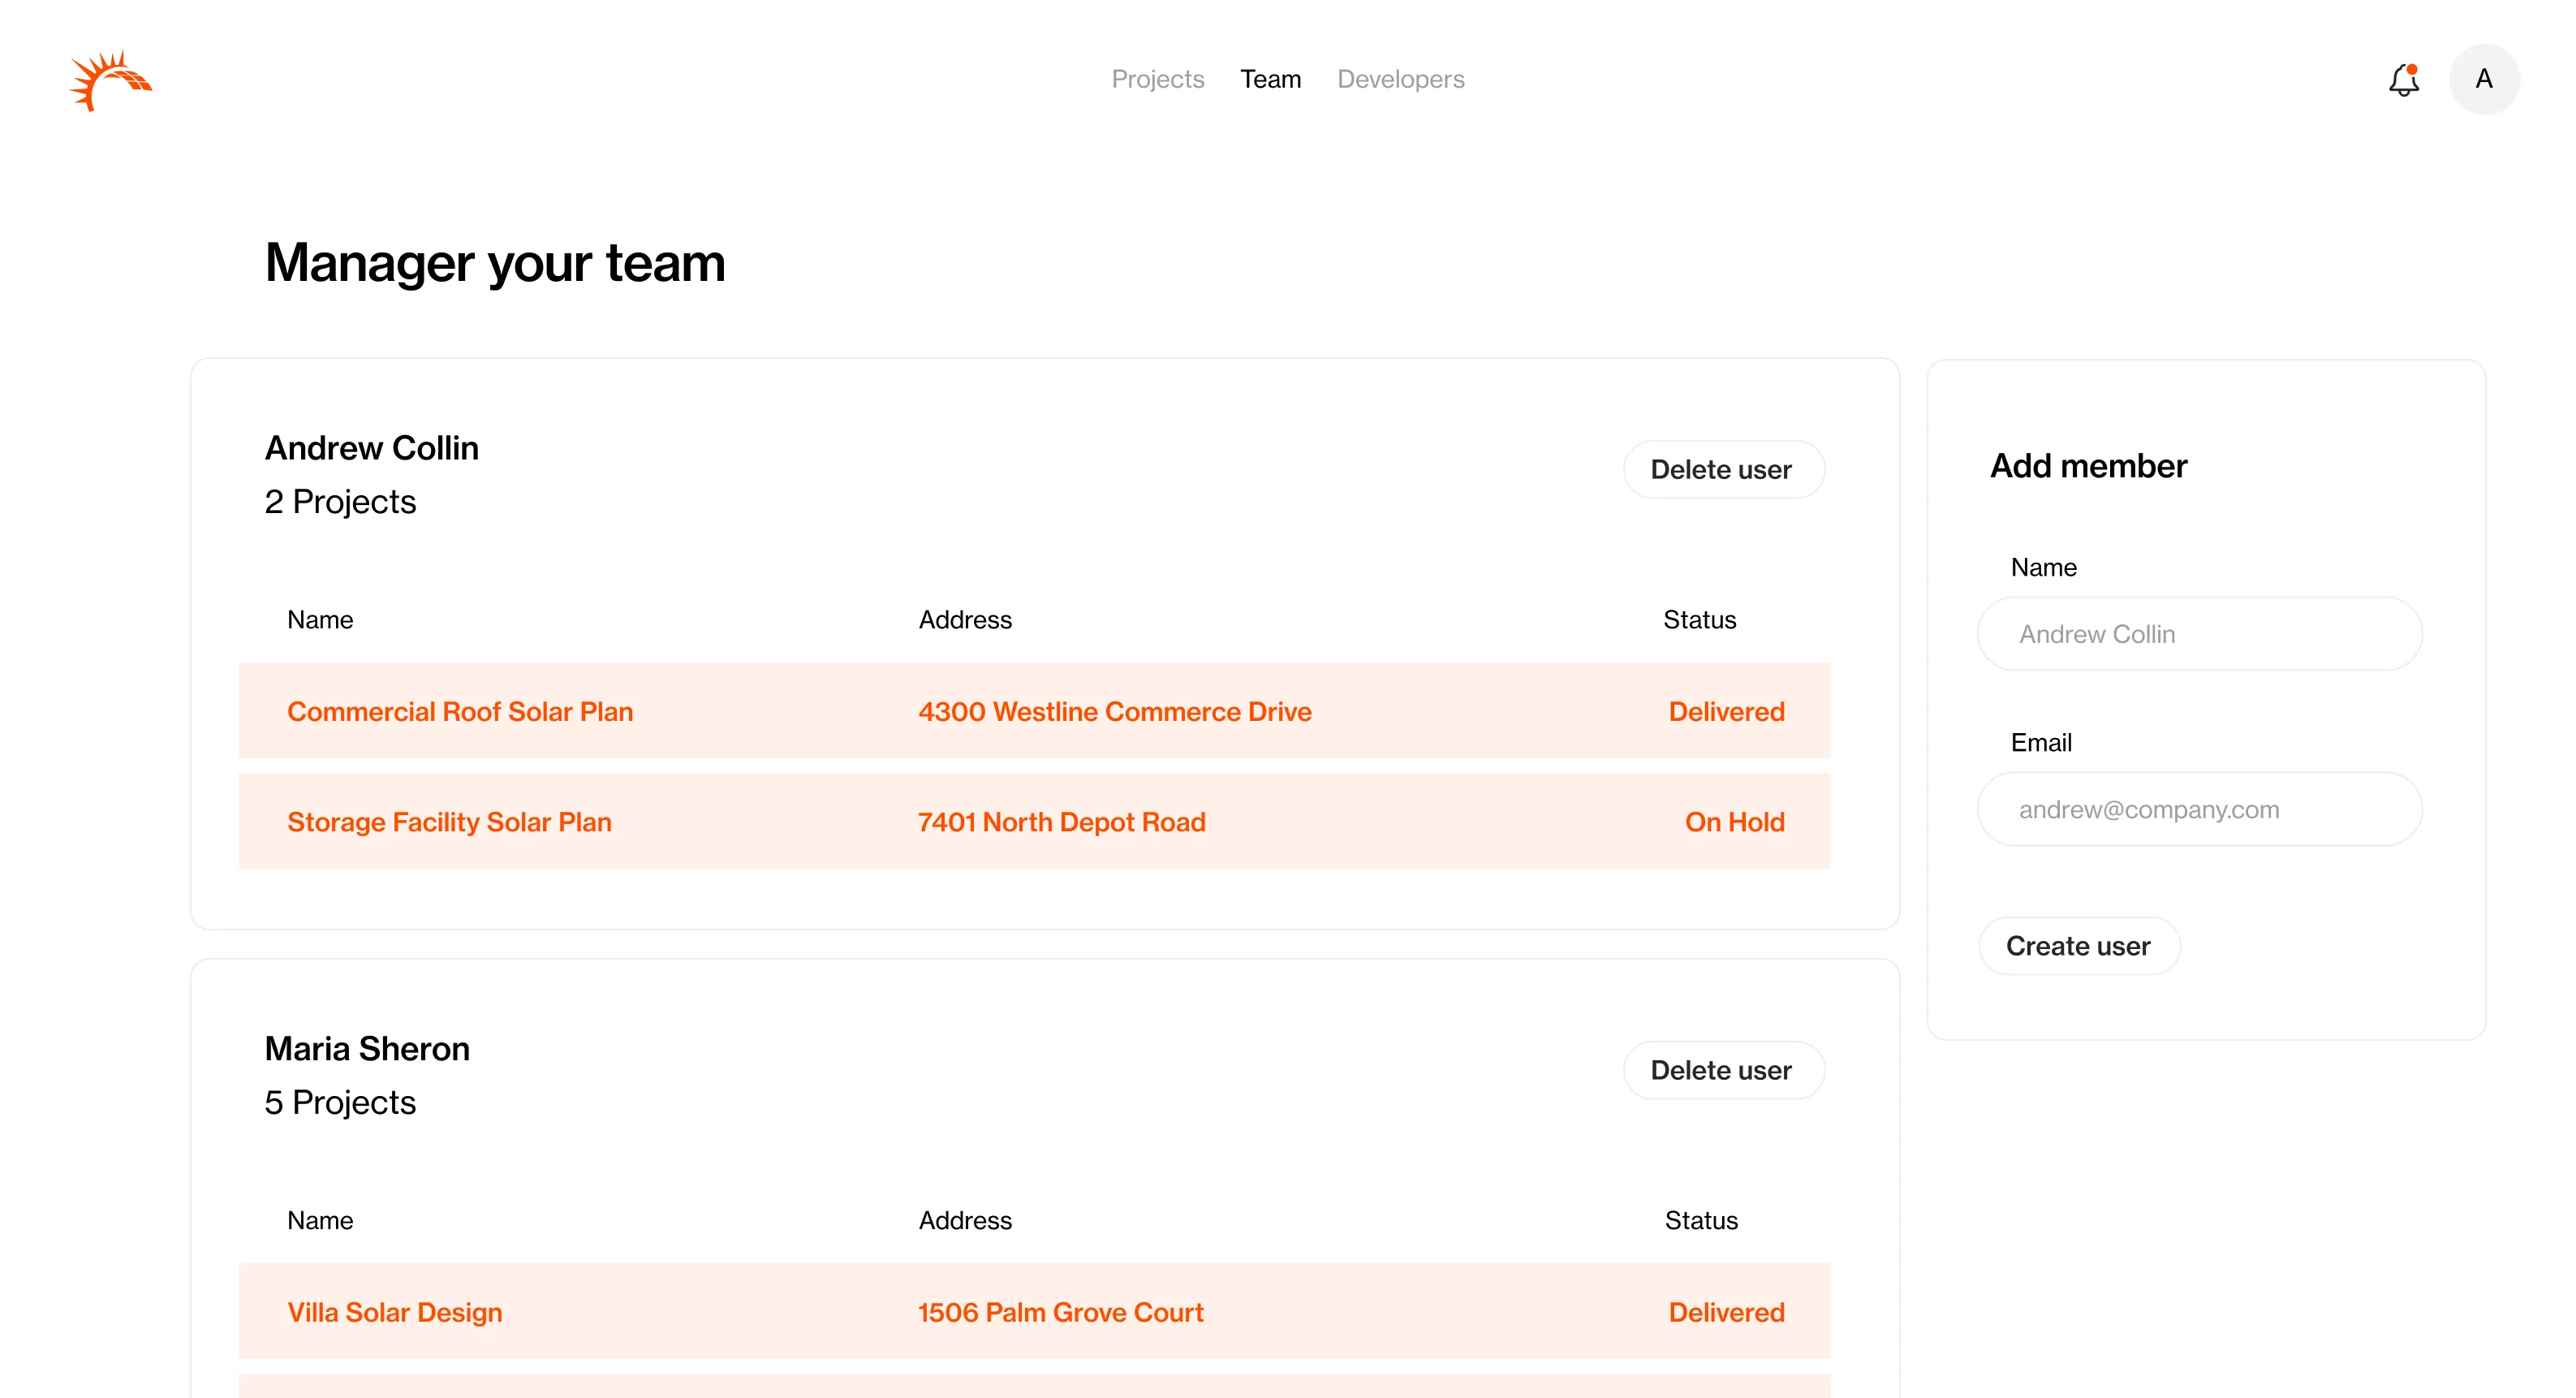Screen dimensions: 2576x1398
Task: Focus the Email input field
Action: 2199,809
